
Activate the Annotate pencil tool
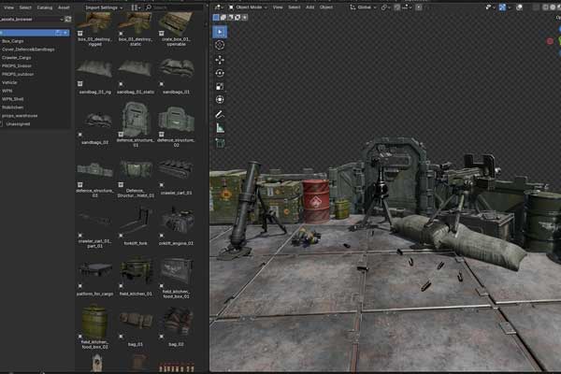(x=220, y=114)
